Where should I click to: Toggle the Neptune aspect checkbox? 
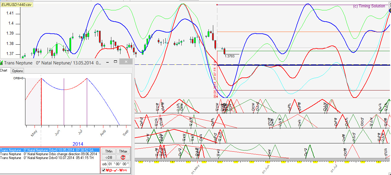[103, 170]
